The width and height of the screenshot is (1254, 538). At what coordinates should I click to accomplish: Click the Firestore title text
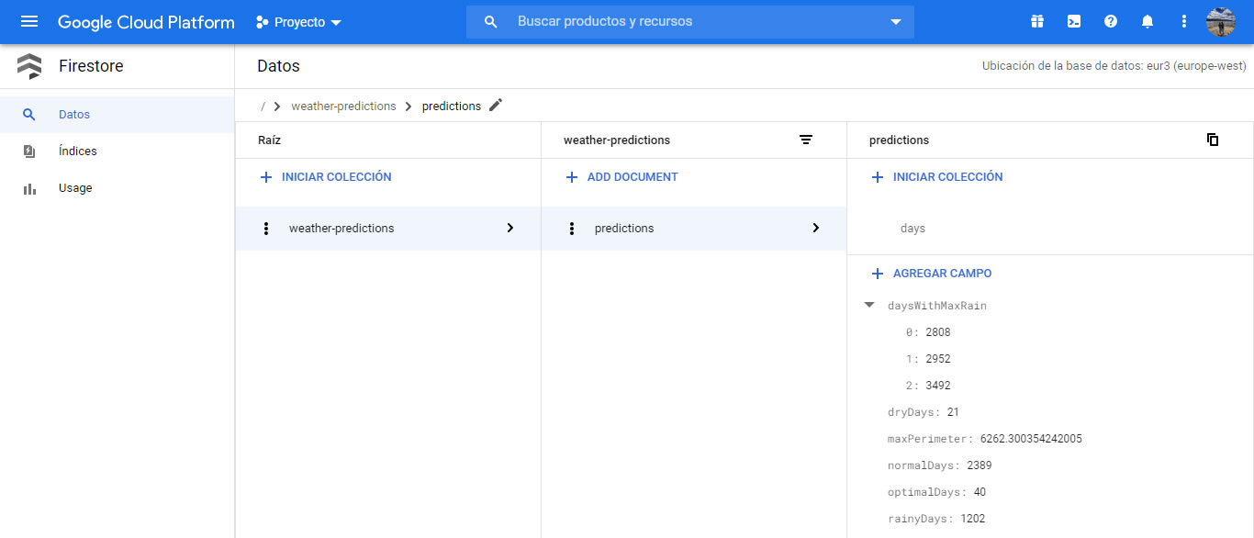coord(91,66)
